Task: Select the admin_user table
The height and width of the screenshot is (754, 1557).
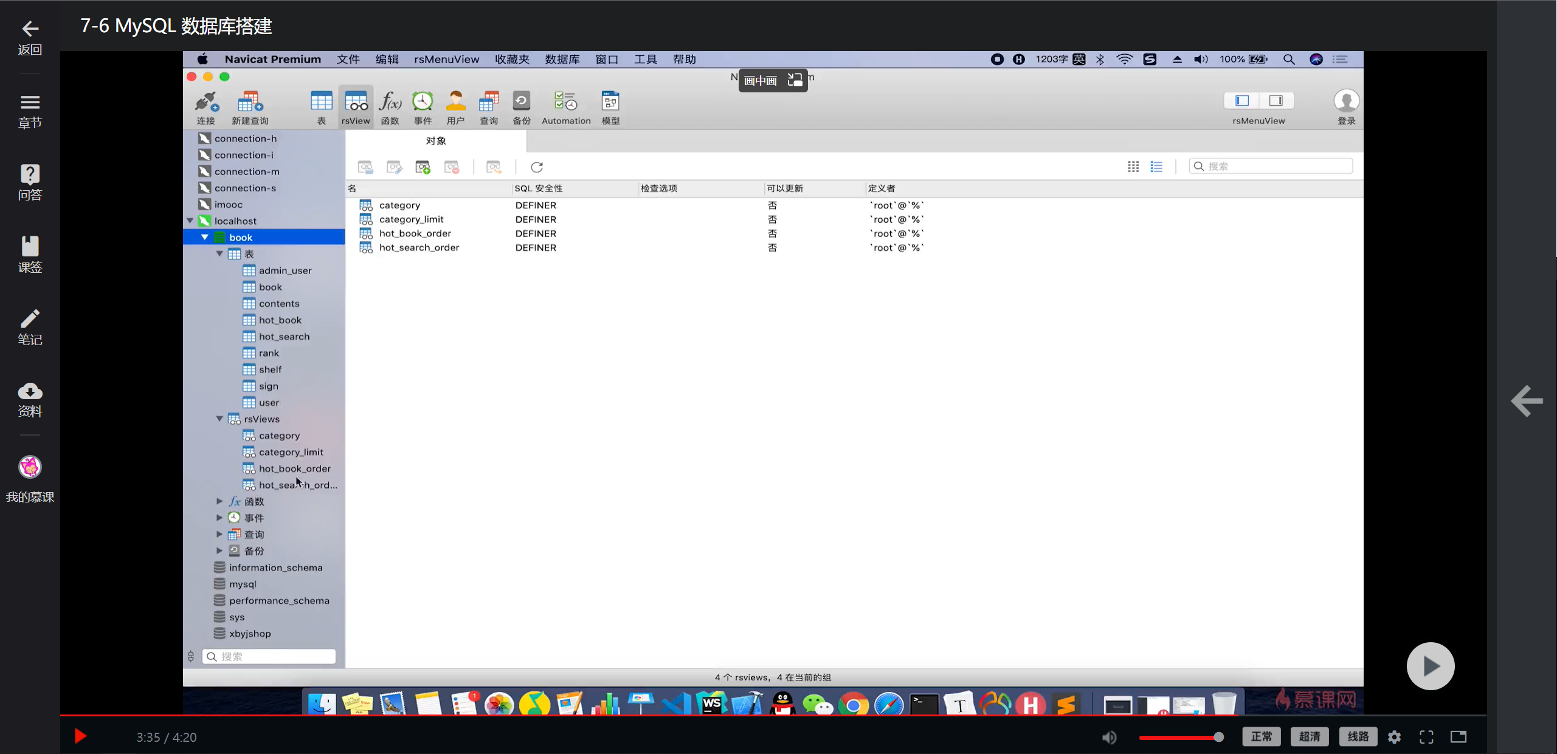Action: [285, 270]
